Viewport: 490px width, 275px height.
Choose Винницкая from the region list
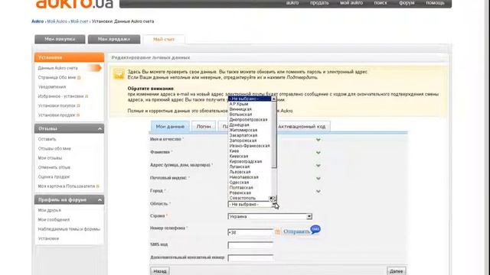pos(240,109)
